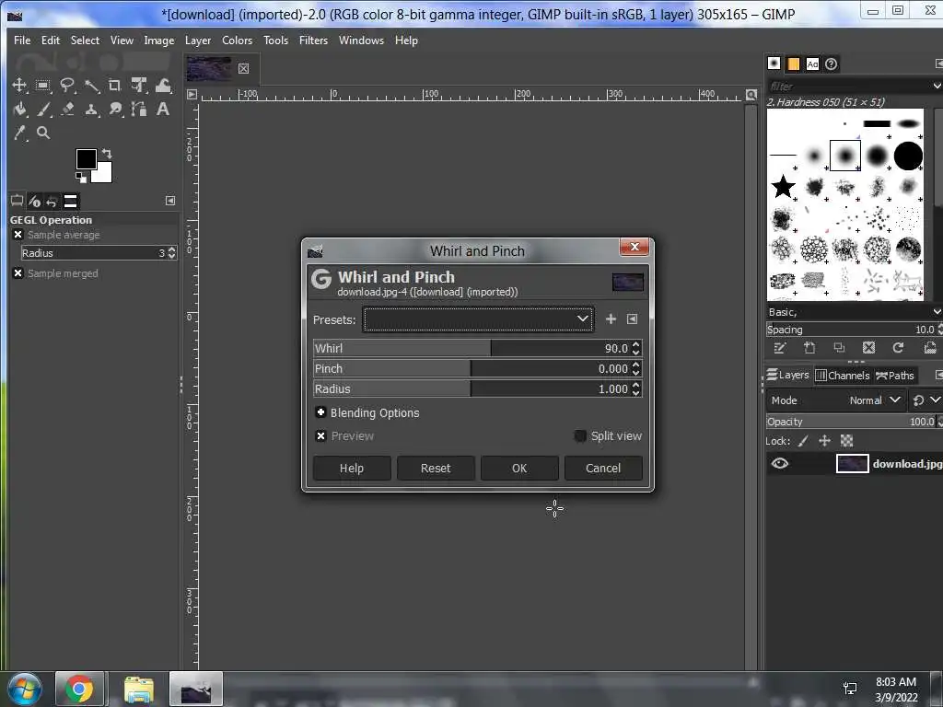Select the Free Select lasso tool
Screen dimensions: 943x707
pos(66,86)
